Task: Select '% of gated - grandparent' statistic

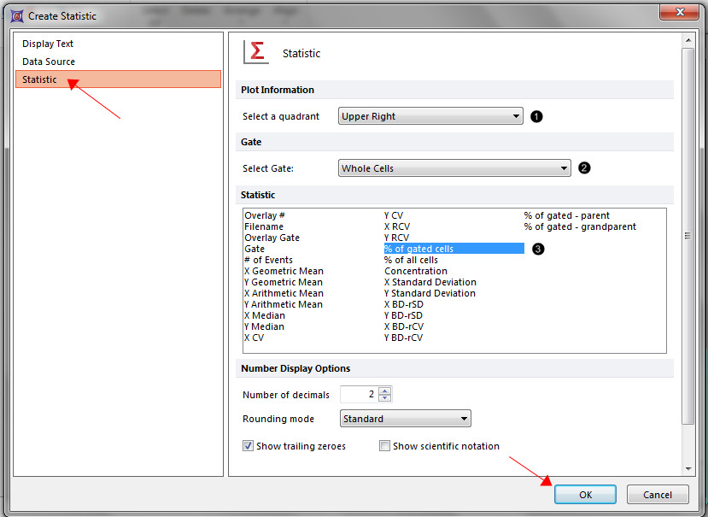Action: (580, 226)
